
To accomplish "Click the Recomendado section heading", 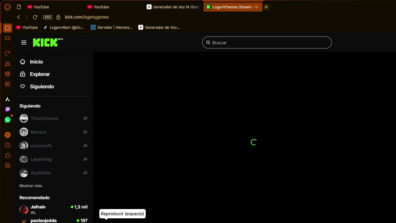I will tap(34, 198).
